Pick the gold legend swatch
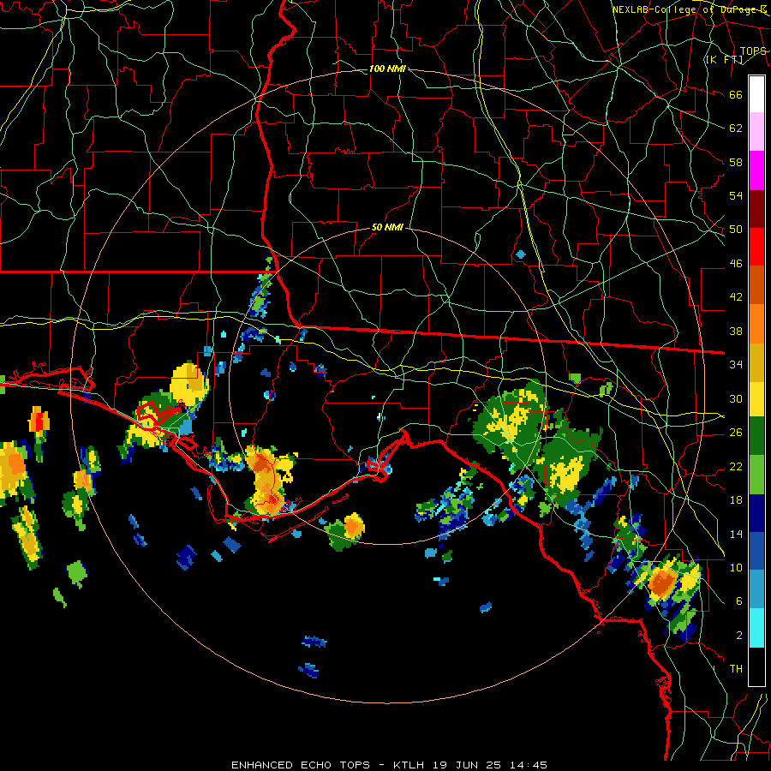The height and width of the screenshot is (771, 771). [756, 362]
